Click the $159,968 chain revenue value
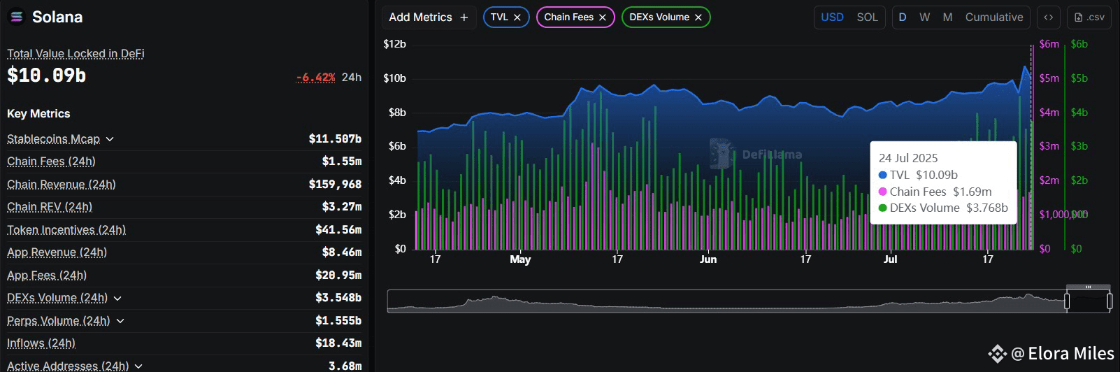The width and height of the screenshot is (1120, 372). tap(335, 185)
